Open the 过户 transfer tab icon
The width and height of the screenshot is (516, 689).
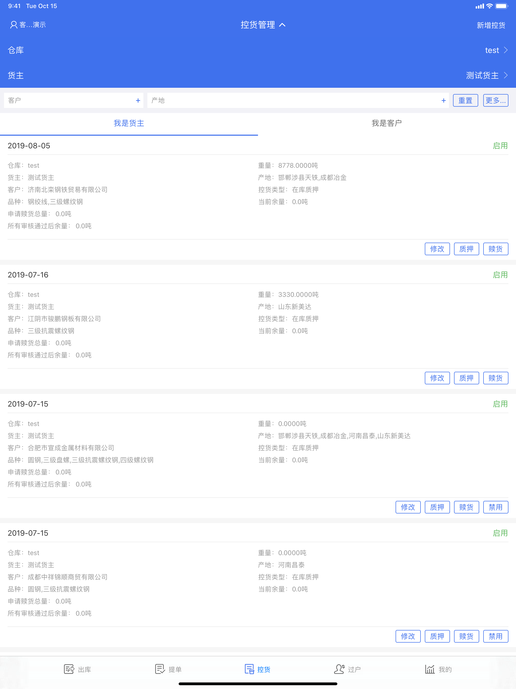click(x=340, y=669)
